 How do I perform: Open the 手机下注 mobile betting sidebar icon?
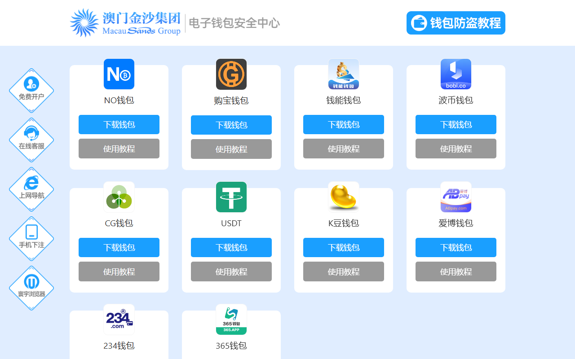(31, 239)
